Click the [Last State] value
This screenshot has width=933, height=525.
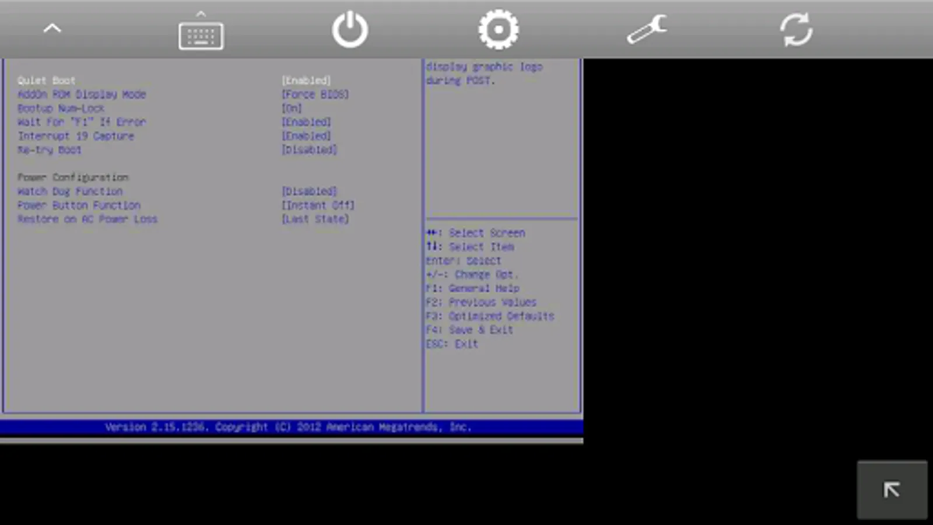click(x=315, y=219)
